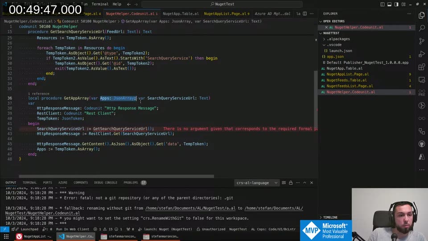Switch to the Vivaldi NugetAppList window
Viewport: 428px width, 241px height.
(x=34, y=237)
